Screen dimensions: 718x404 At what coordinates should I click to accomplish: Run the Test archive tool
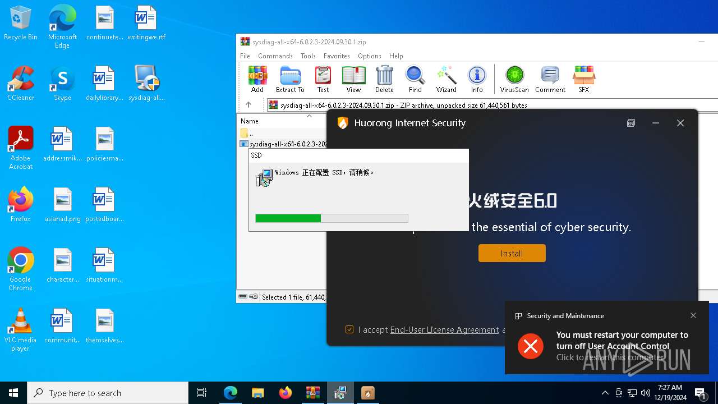323,79
